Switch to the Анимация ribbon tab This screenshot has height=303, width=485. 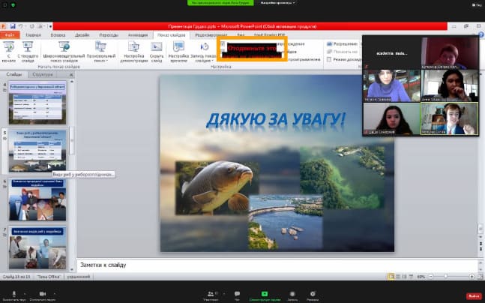coord(138,35)
